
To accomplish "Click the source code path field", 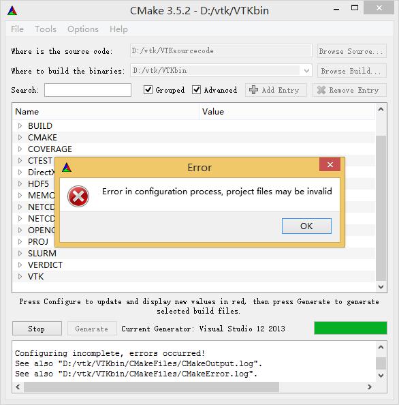I will tap(221, 50).
